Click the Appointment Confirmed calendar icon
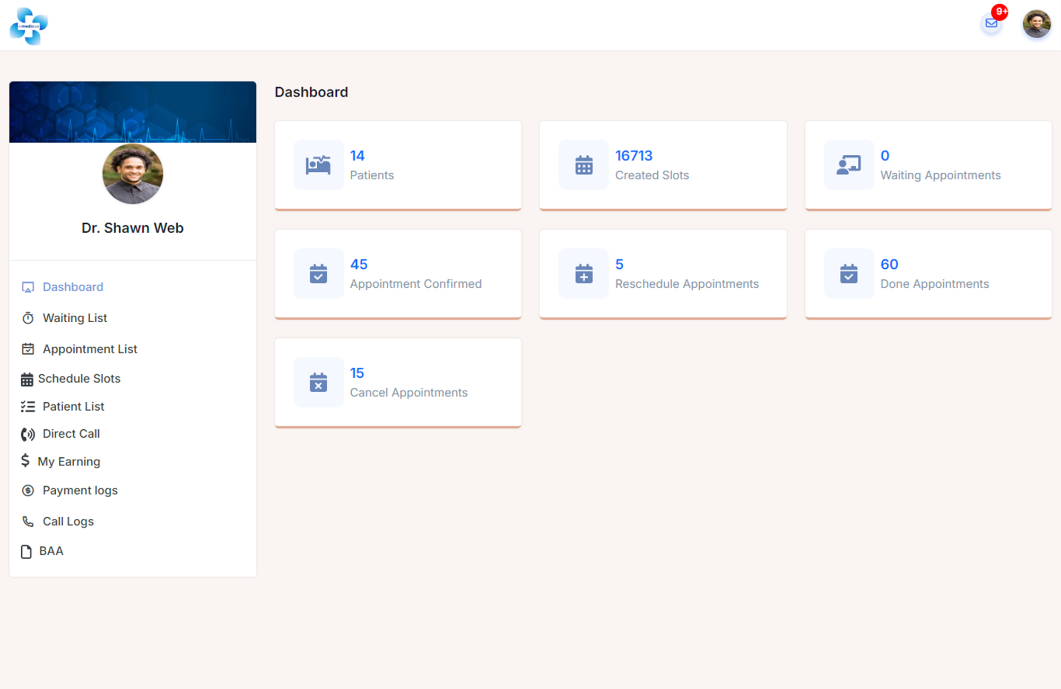The width and height of the screenshot is (1061, 689). (318, 273)
